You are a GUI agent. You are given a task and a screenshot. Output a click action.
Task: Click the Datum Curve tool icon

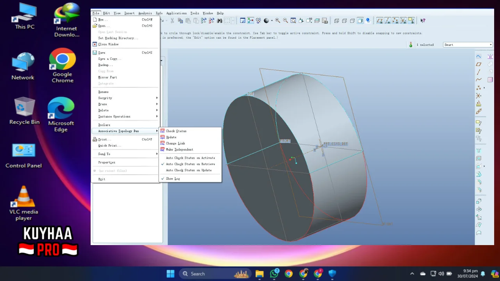(479, 80)
